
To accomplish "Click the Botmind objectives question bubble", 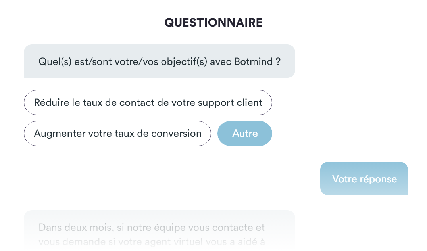I will click(x=160, y=61).
